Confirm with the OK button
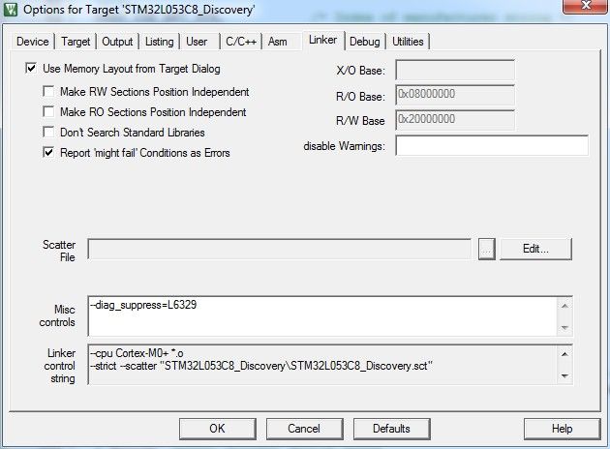This screenshot has width=610, height=449. [218, 429]
